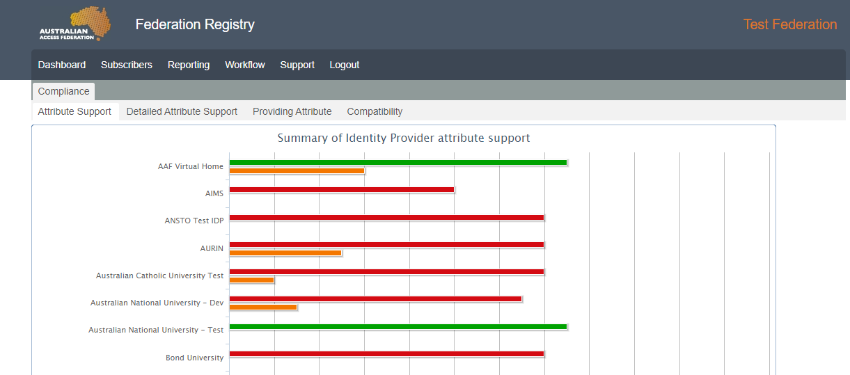850x375 pixels.
Task: Click Australian Catholic University Test red bar
Action: pos(386,271)
